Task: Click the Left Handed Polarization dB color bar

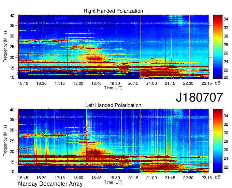Action: click(218, 141)
